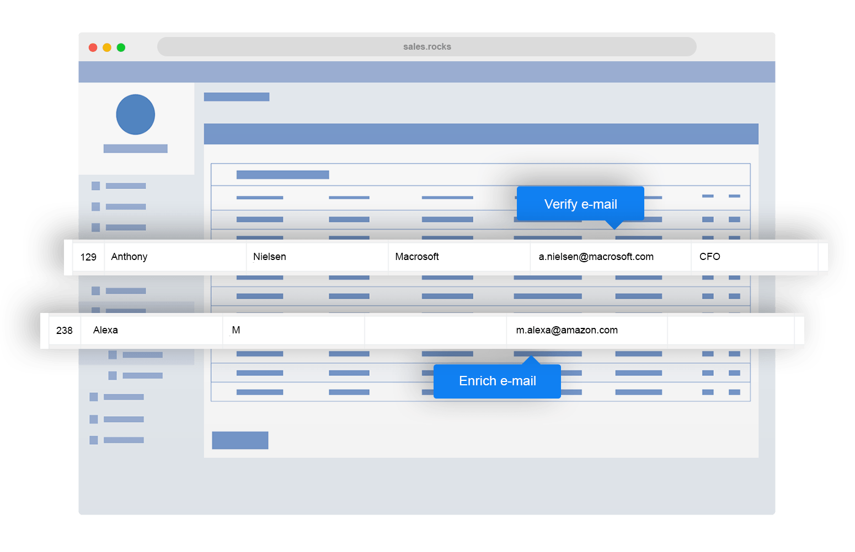Click the first name cell Alexa
Screen dimensions: 855x552
pos(105,330)
